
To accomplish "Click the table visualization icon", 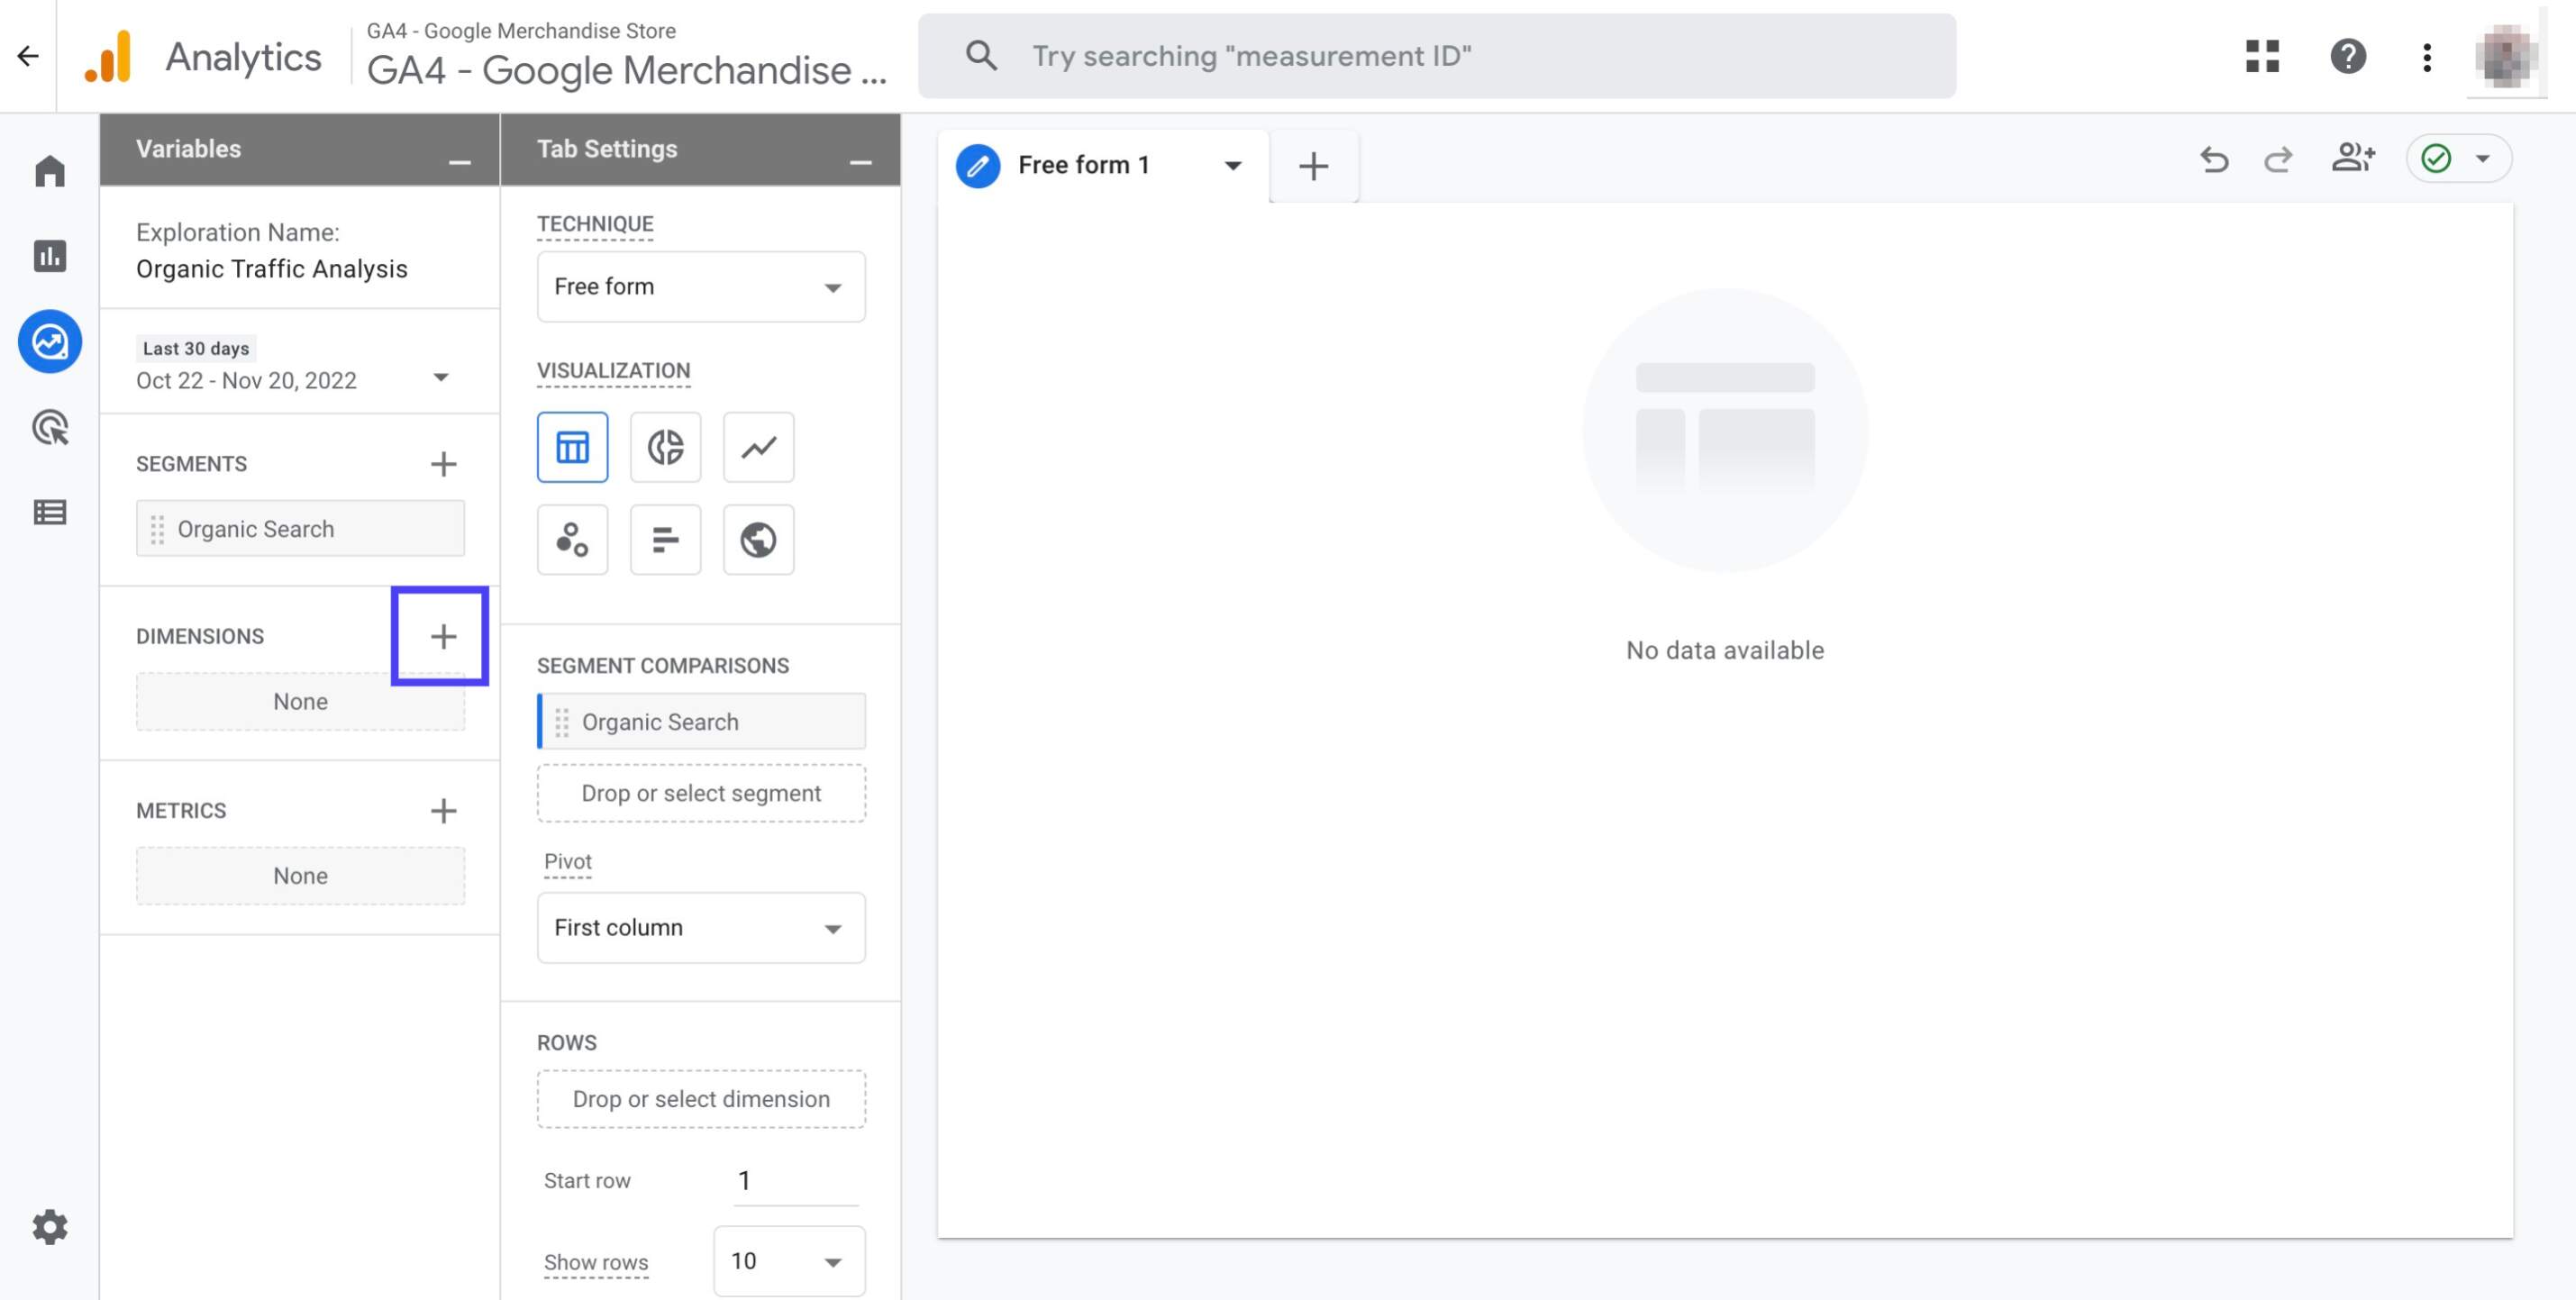I will tap(572, 446).
